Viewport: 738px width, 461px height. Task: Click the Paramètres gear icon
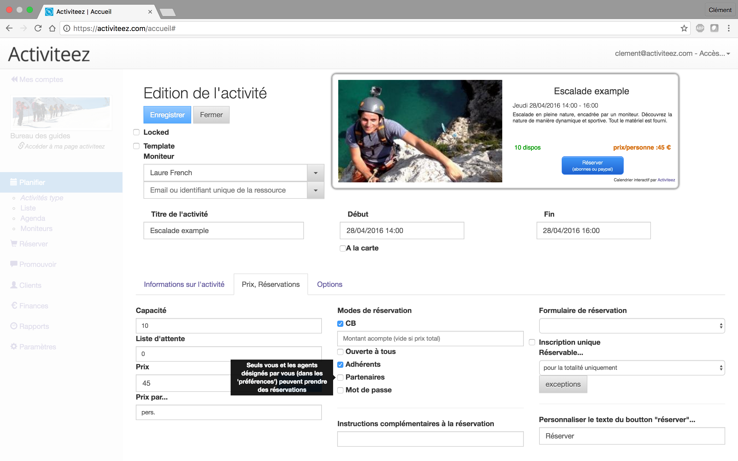point(14,346)
